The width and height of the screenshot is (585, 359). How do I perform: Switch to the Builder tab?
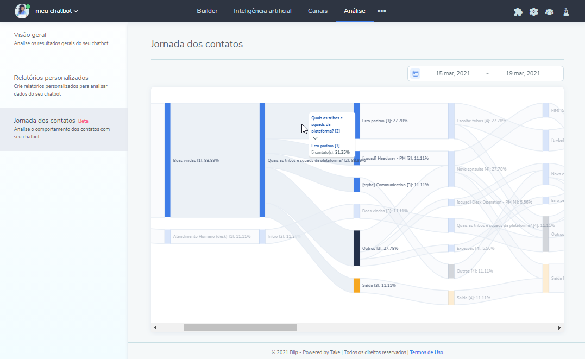click(207, 11)
